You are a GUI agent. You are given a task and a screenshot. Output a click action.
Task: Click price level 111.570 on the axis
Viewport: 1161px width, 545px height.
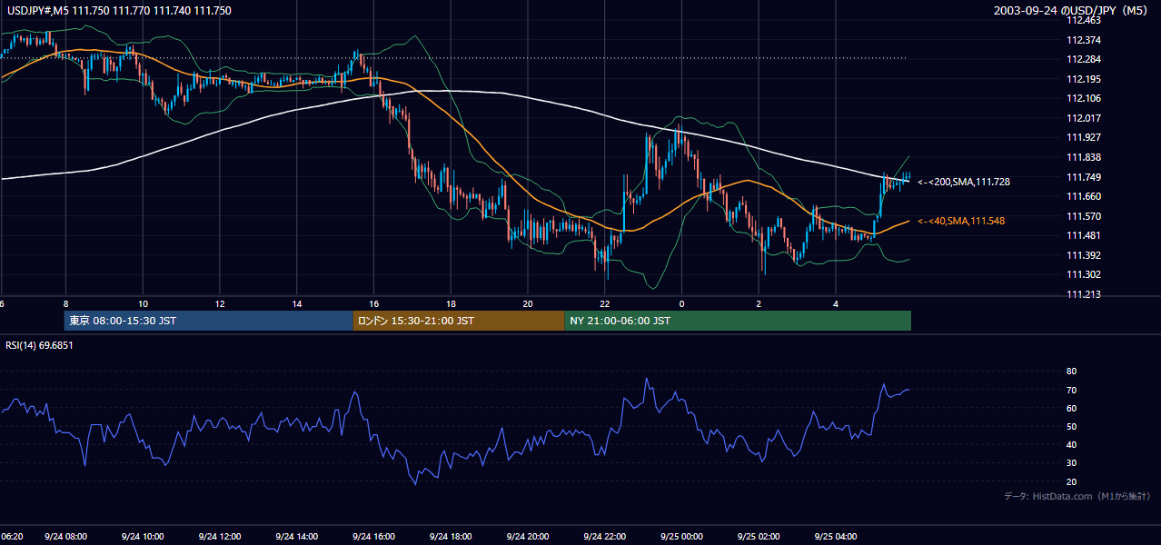tap(1084, 216)
